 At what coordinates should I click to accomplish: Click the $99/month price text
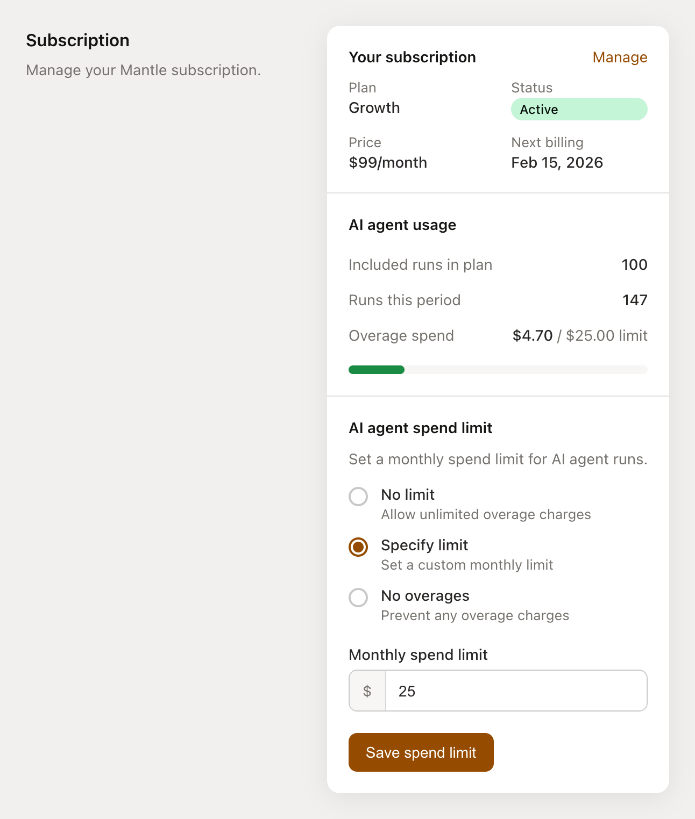click(388, 162)
